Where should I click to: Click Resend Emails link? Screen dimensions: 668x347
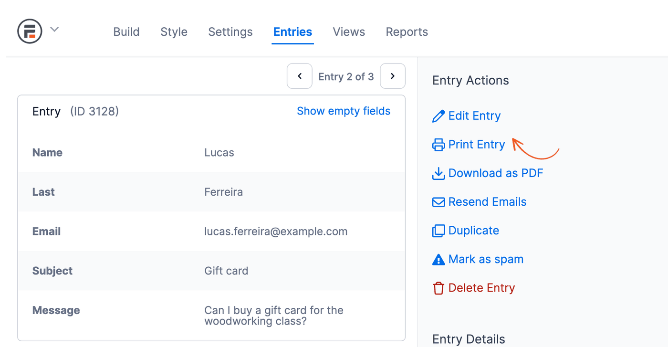(487, 202)
